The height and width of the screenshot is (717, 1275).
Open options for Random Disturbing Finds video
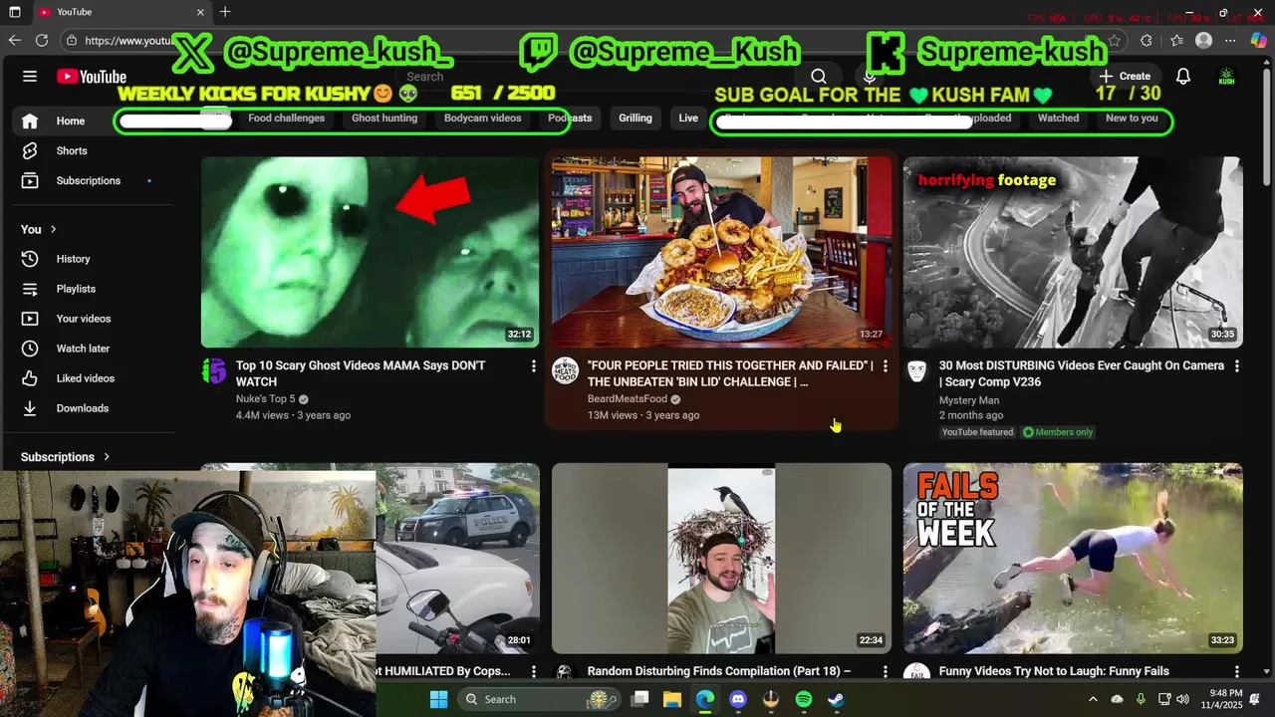click(885, 672)
